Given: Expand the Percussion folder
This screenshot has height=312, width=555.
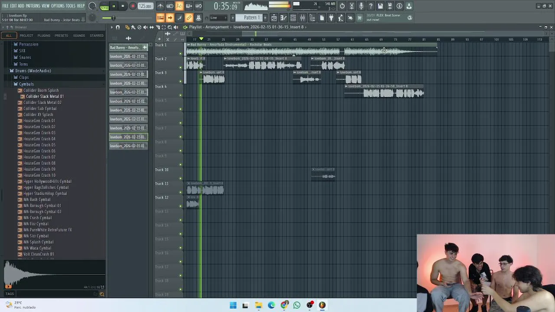Looking at the screenshot, I should [x=29, y=44].
